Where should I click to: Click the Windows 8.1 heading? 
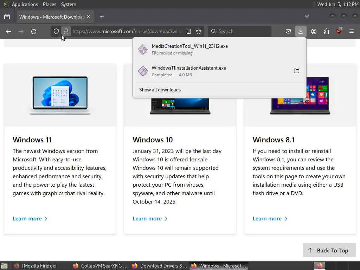pyautogui.click(x=274, y=140)
